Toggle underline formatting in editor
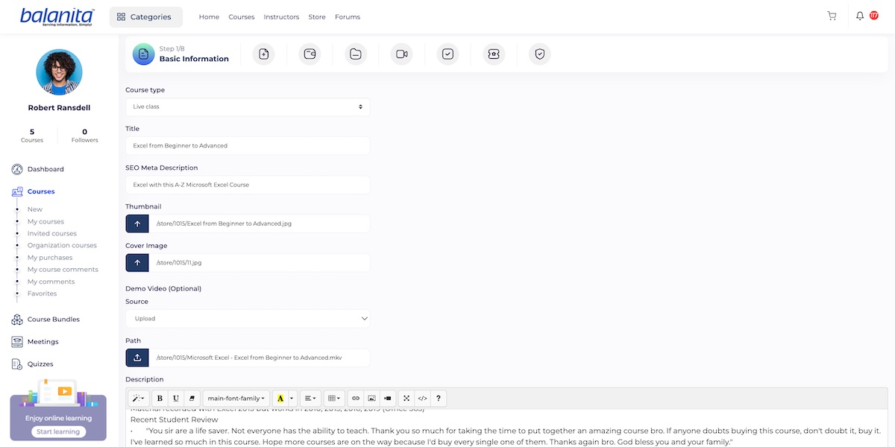 coord(175,399)
